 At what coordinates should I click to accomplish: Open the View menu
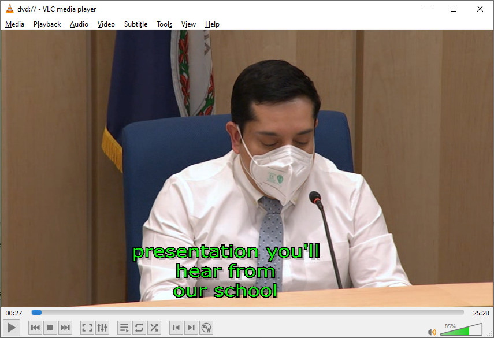coord(188,24)
